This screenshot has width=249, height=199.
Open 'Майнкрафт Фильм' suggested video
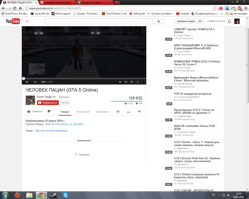pos(196,79)
